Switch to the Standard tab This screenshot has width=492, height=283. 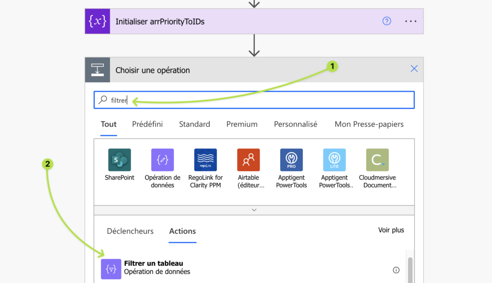tap(195, 124)
